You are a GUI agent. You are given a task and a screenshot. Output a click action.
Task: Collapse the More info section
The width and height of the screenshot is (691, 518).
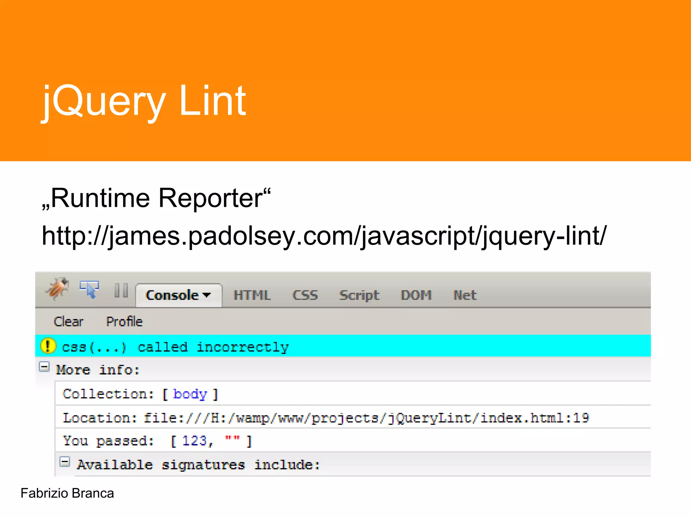click(44, 367)
